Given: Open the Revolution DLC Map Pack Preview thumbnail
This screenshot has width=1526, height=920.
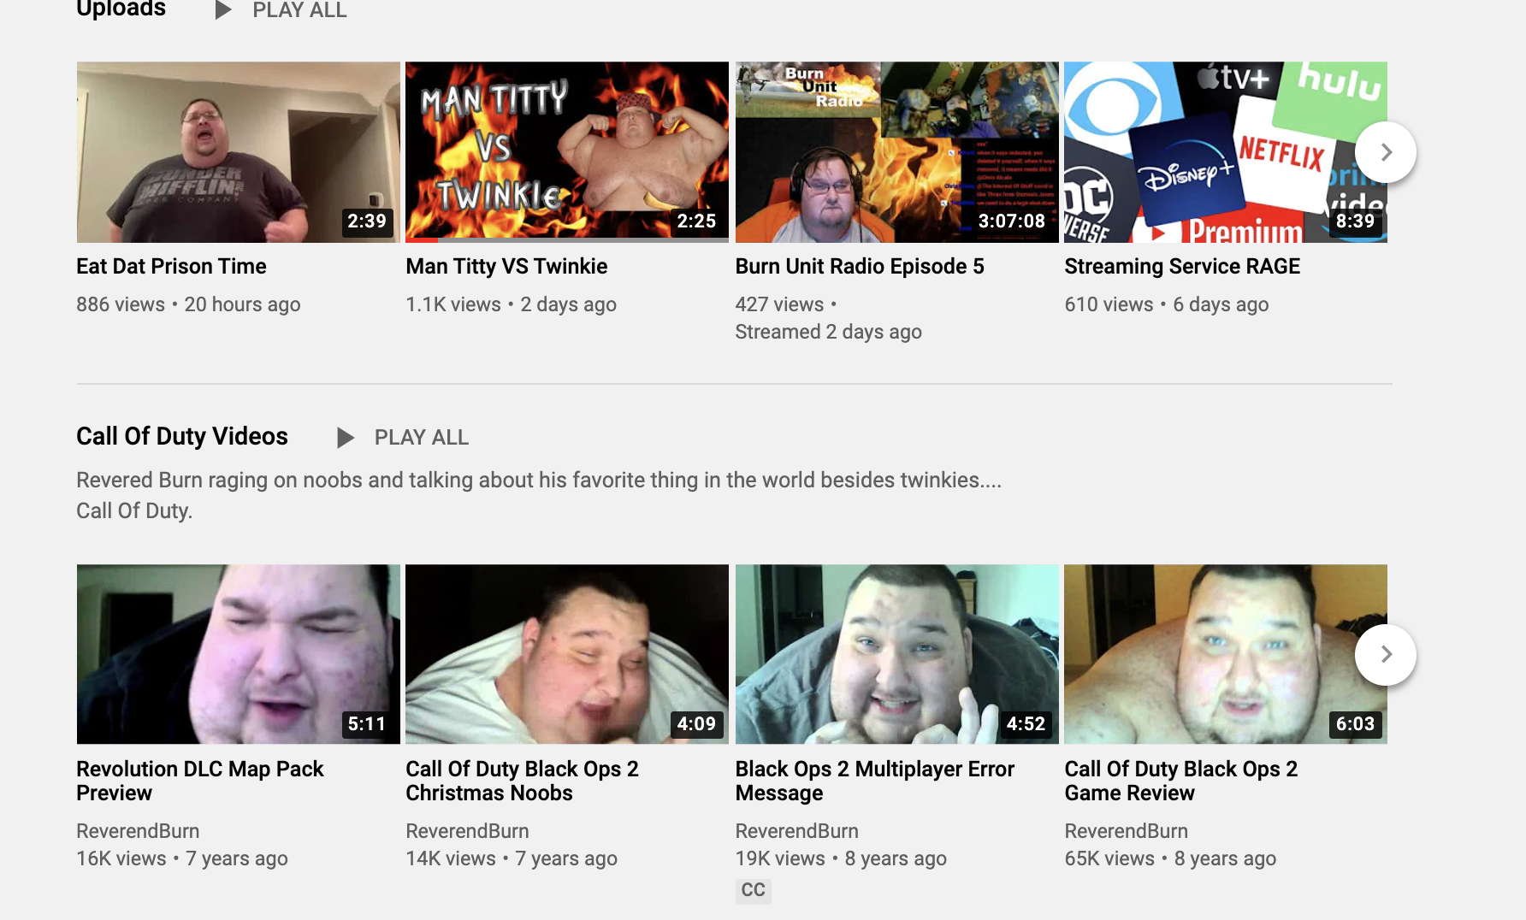Looking at the screenshot, I should (x=239, y=654).
